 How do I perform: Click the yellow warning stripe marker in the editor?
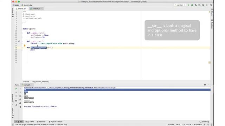pos(210,63)
